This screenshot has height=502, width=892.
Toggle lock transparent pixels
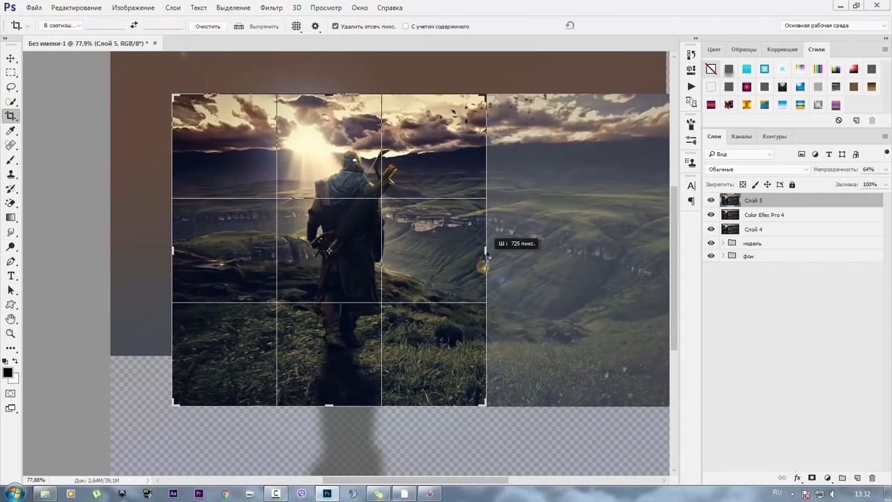(743, 185)
